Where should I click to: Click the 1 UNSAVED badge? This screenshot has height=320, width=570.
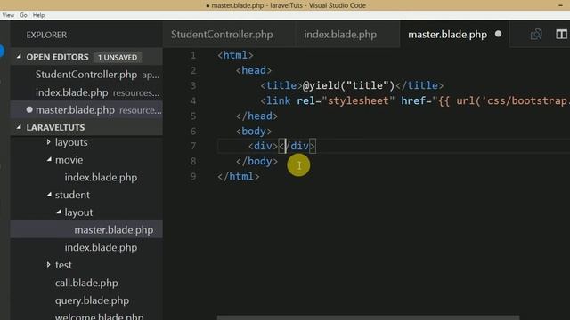[x=118, y=57]
